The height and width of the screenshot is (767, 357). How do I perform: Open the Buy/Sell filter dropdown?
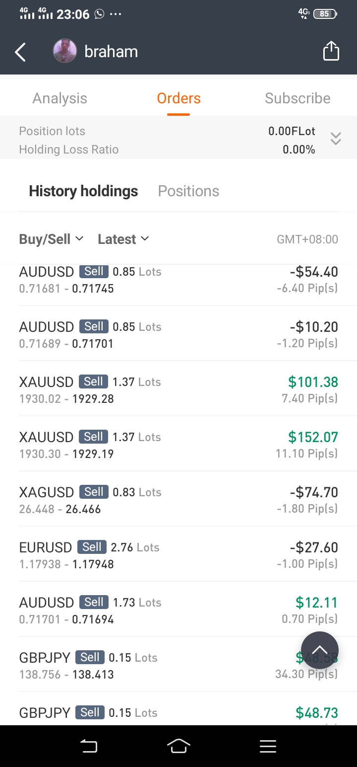tap(52, 239)
